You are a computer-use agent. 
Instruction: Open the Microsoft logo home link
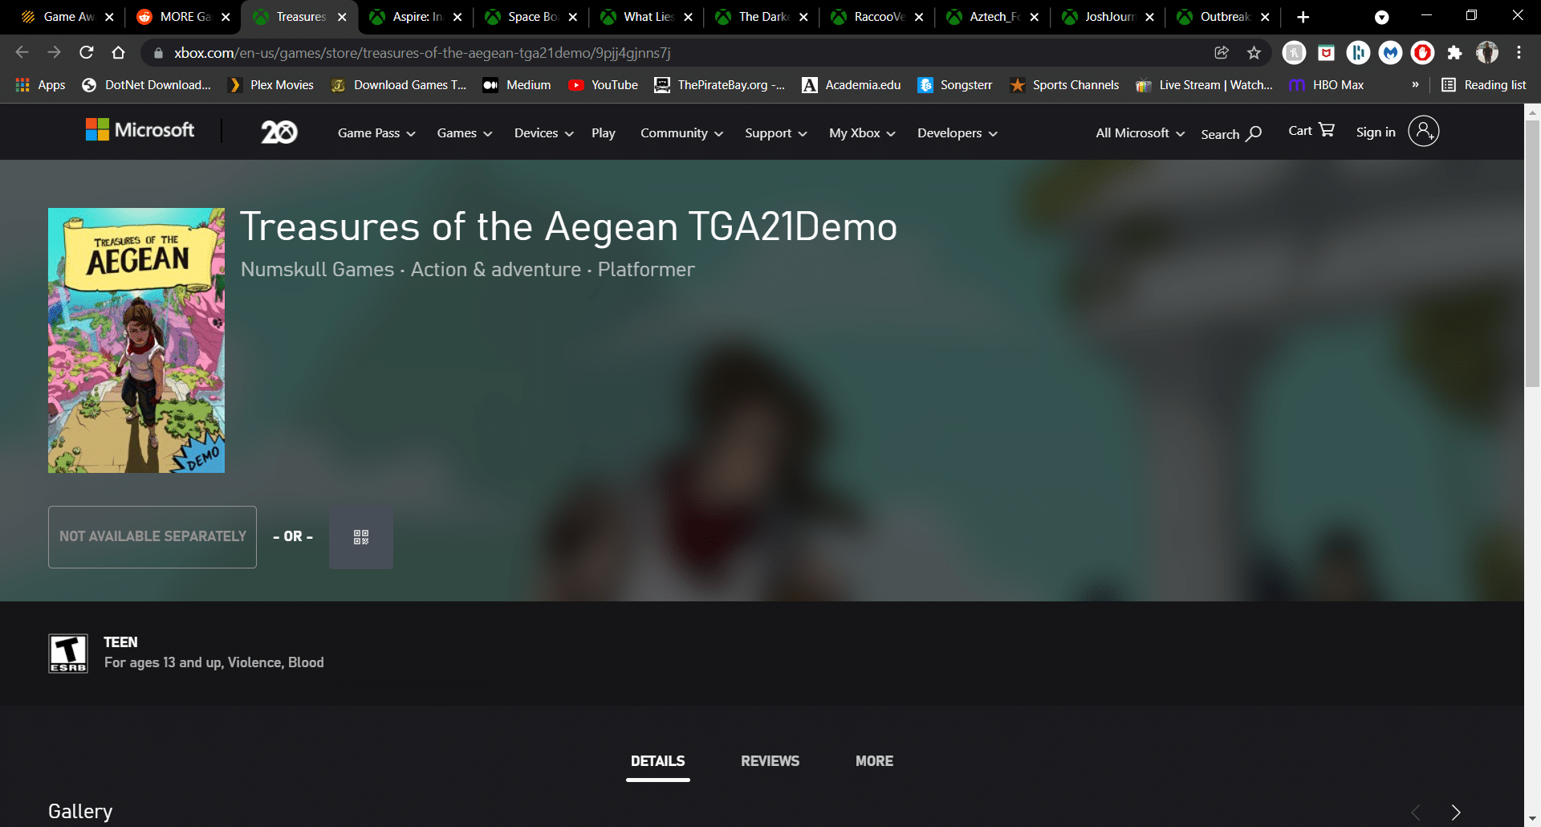[x=140, y=130]
